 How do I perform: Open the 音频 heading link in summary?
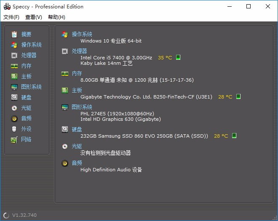pyautogui.click(x=77, y=163)
